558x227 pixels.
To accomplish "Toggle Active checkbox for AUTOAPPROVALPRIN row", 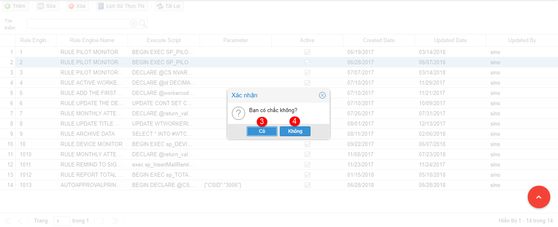I will tap(307, 185).
